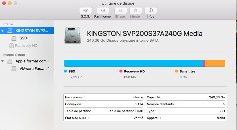The height and width of the screenshot is (130, 237).
Task: Click the Effacer erase toolbar icon
Action: click(120, 10)
